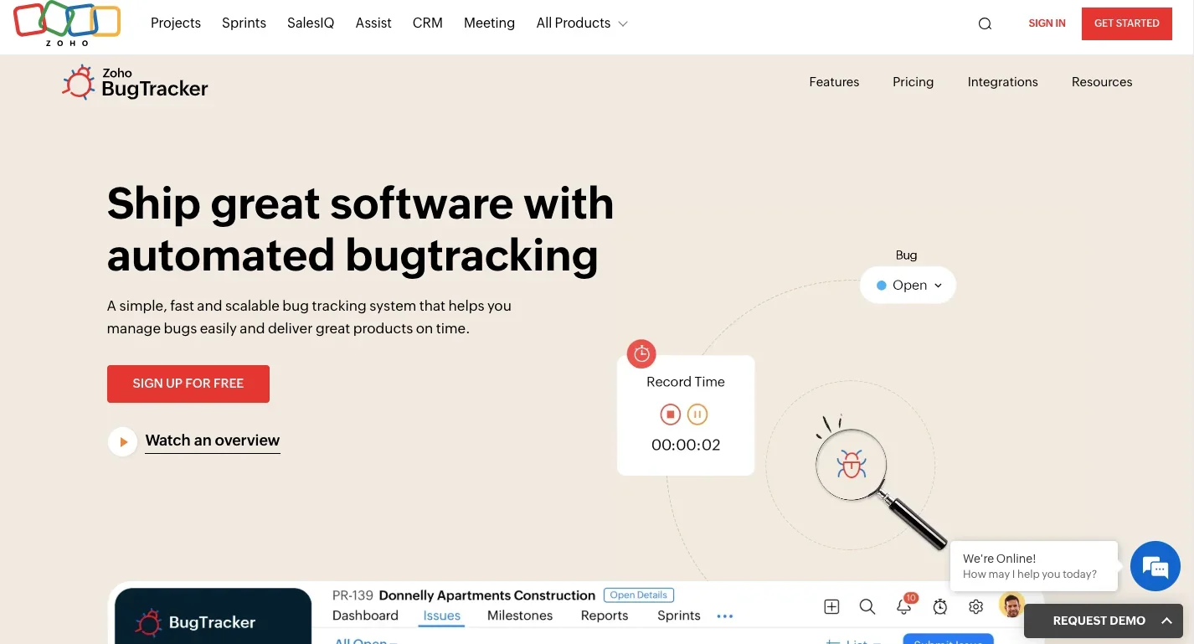Screen dimensions: 1194x644
Task: Switch to the Milestones tab
Action: tap(520, 616)
